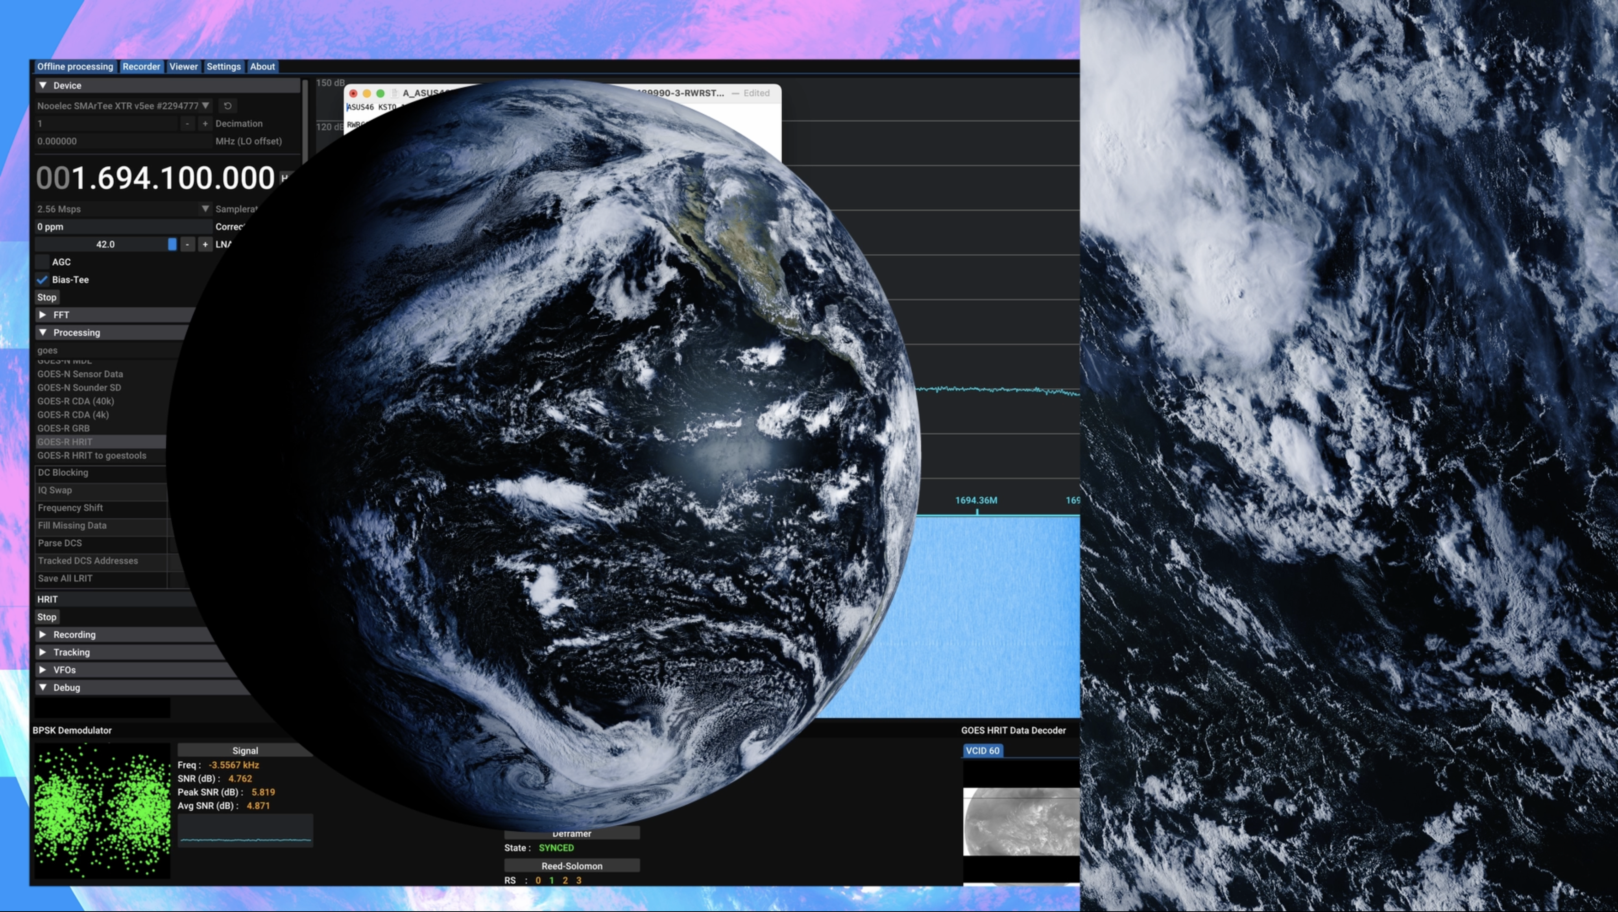Click the Decimation value field
The height and width of the screenshot is (912, 1618).
(107, 124)
